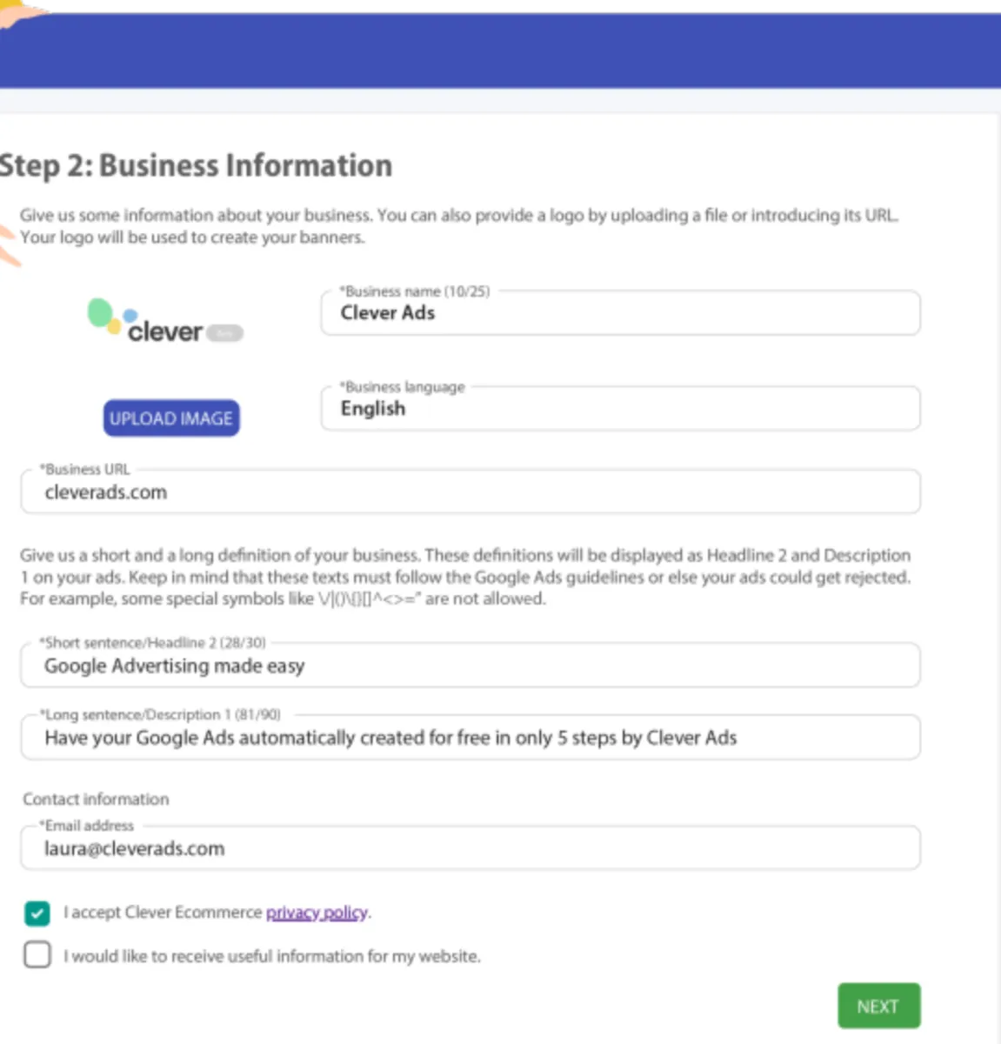The height and width of the screenshot is (1044, 1001).
Task: Click the green dot in the Clever logo
Action: click(x=100, y=311)
